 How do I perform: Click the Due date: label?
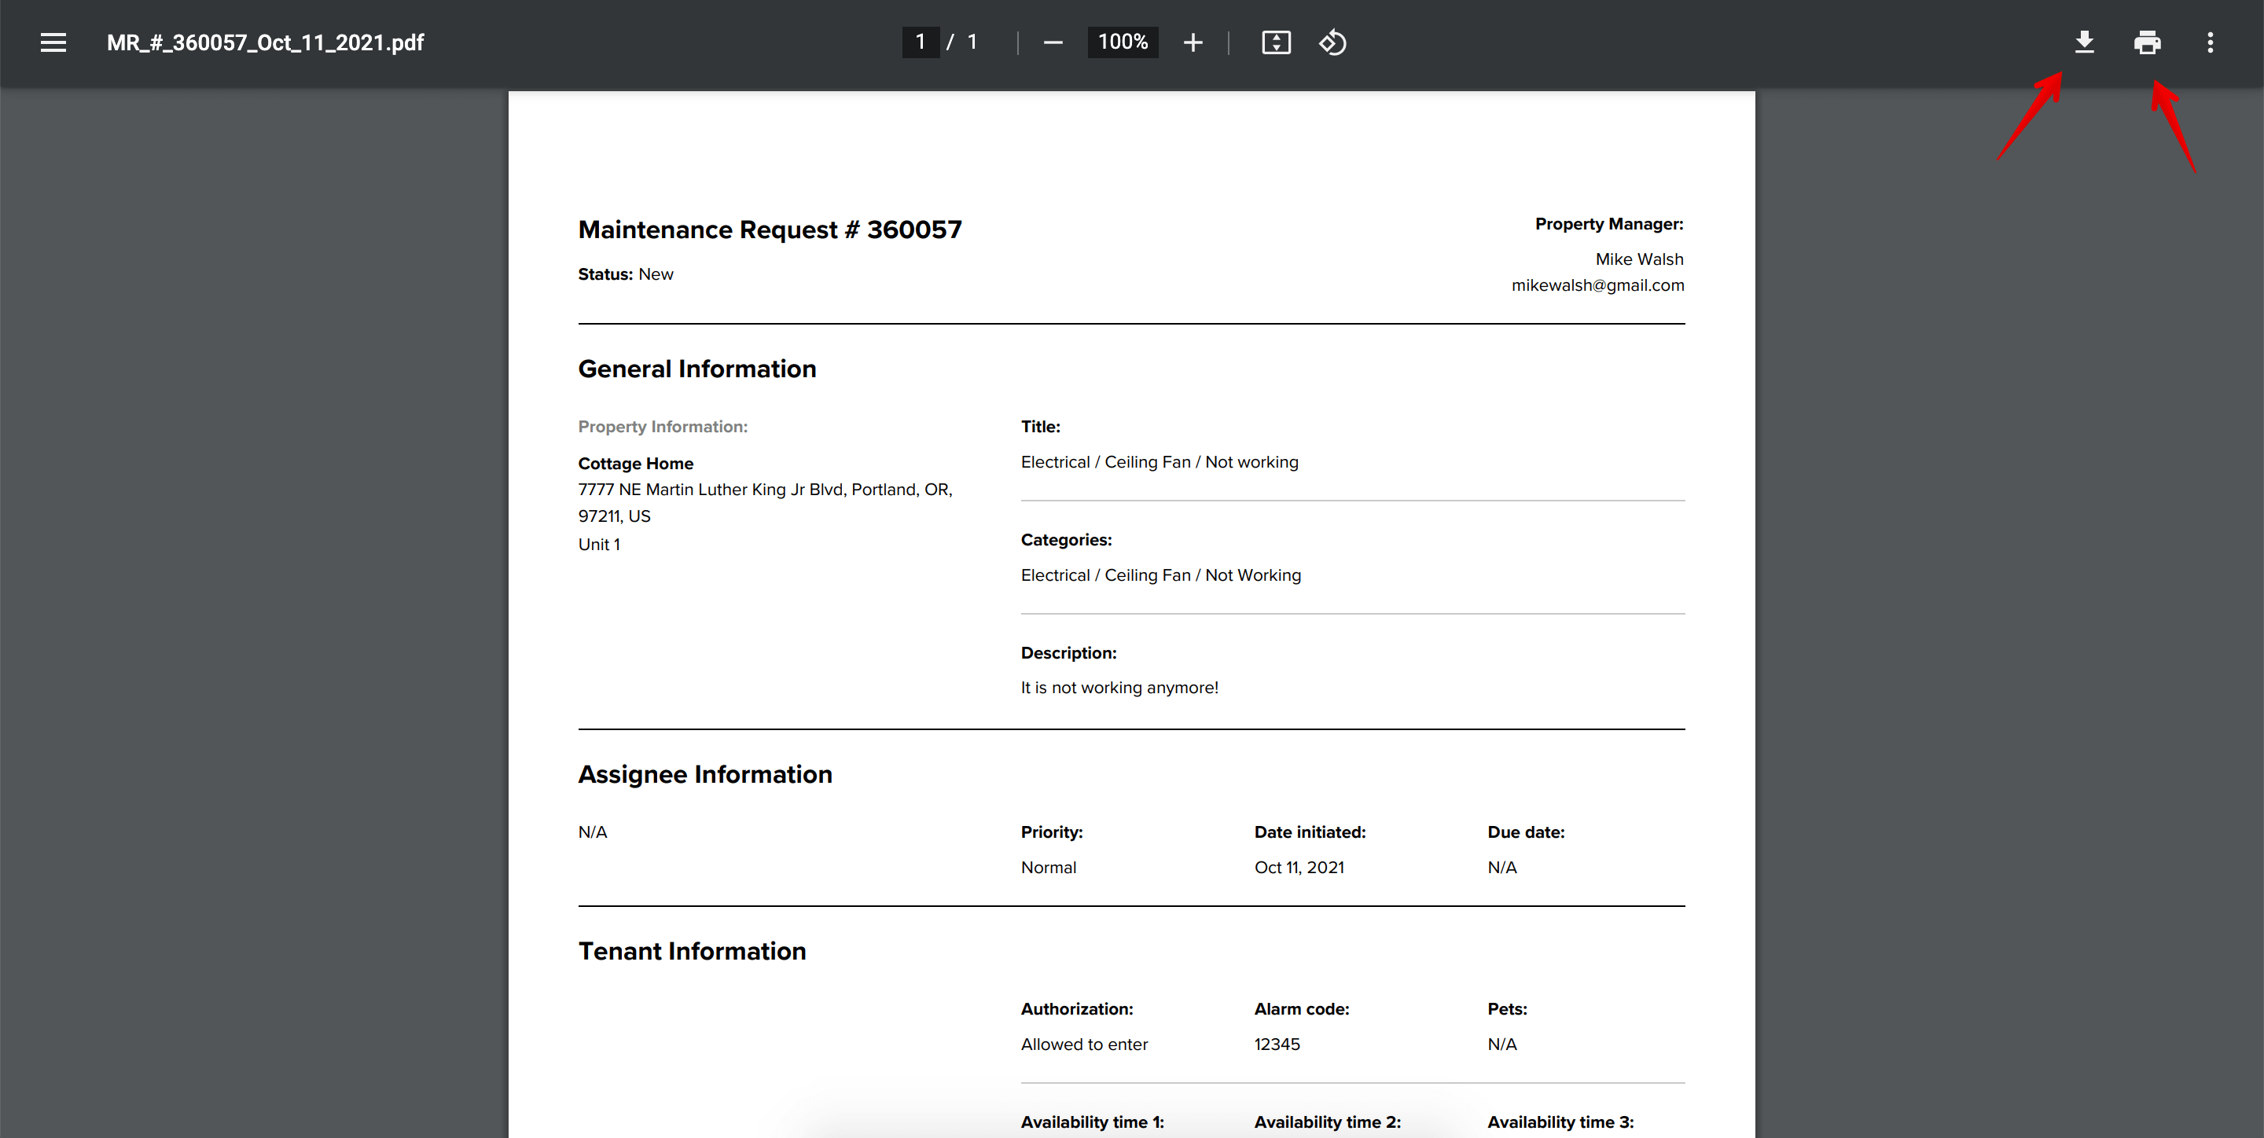coord(1525,832)
